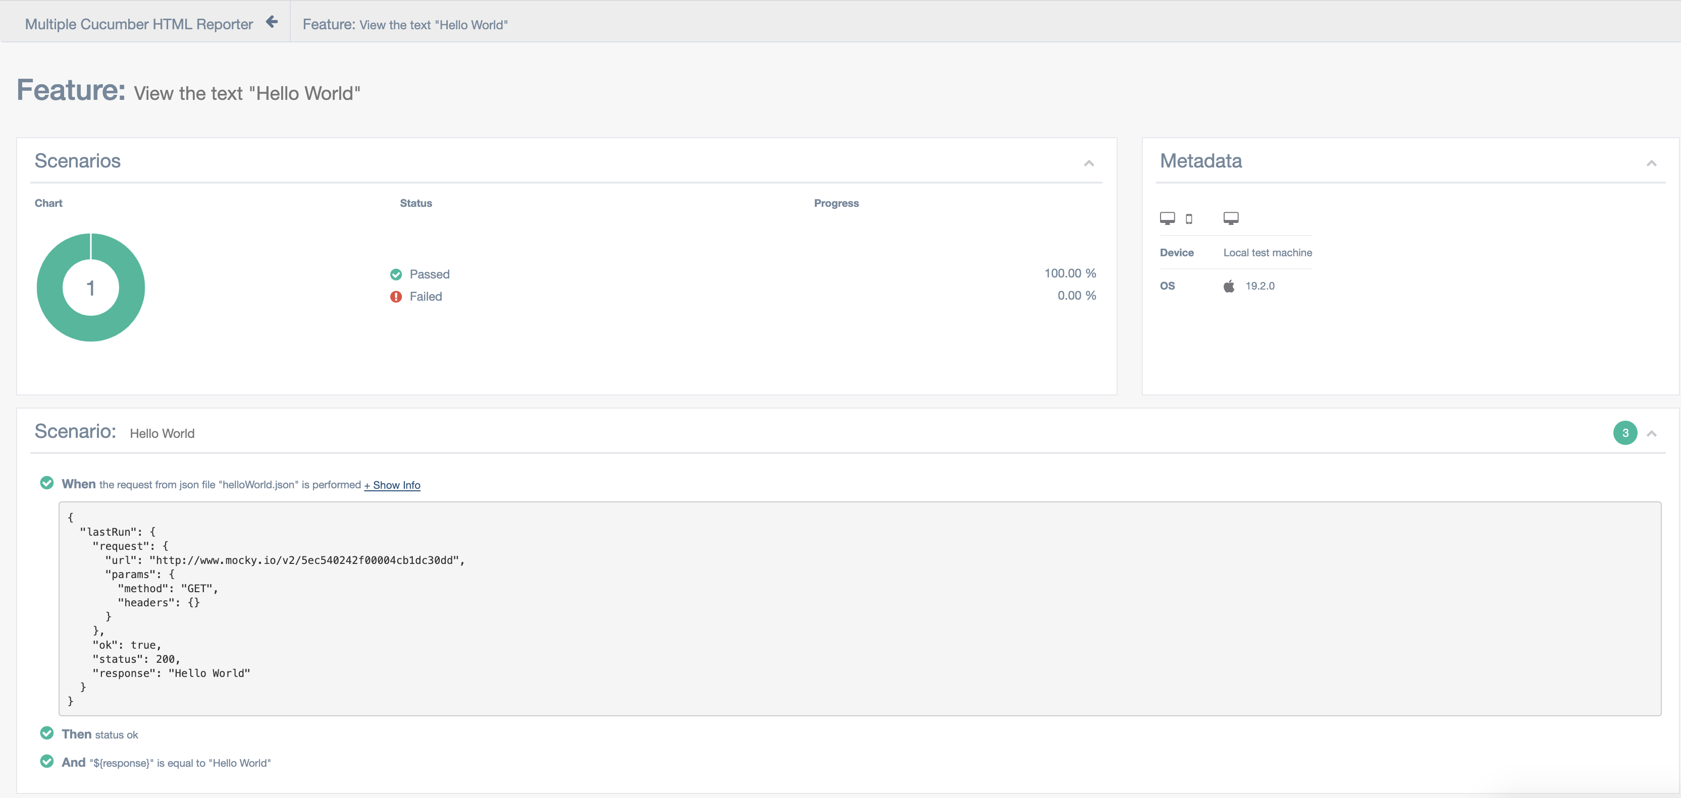Click the red Failed exclamation icon
Viewport: 1681px width, 798px height.
396,297
